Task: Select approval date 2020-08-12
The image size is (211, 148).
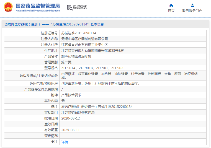Action: (71, 118)
